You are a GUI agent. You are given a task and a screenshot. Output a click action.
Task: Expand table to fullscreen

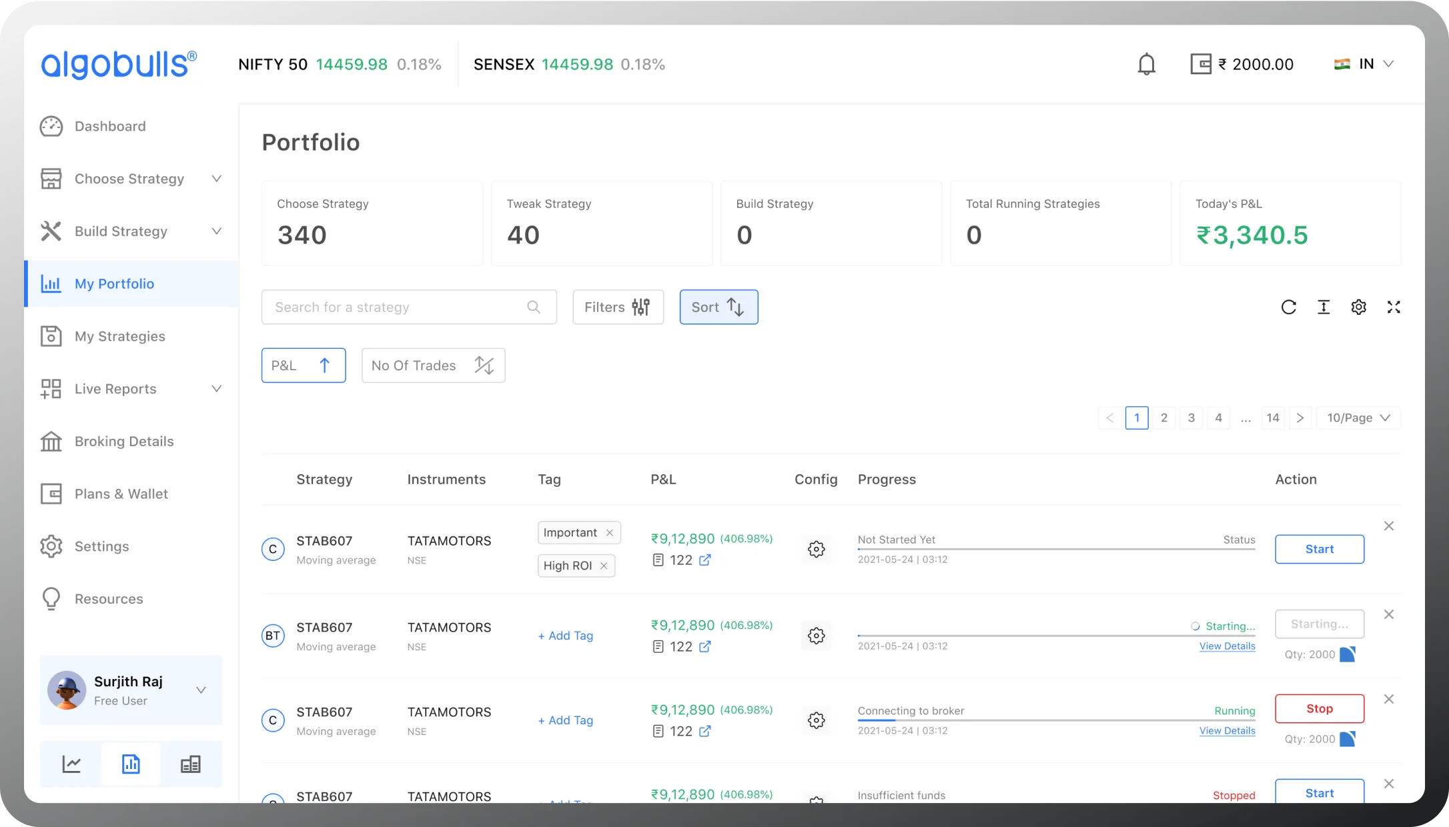[x=1394, y=307]
